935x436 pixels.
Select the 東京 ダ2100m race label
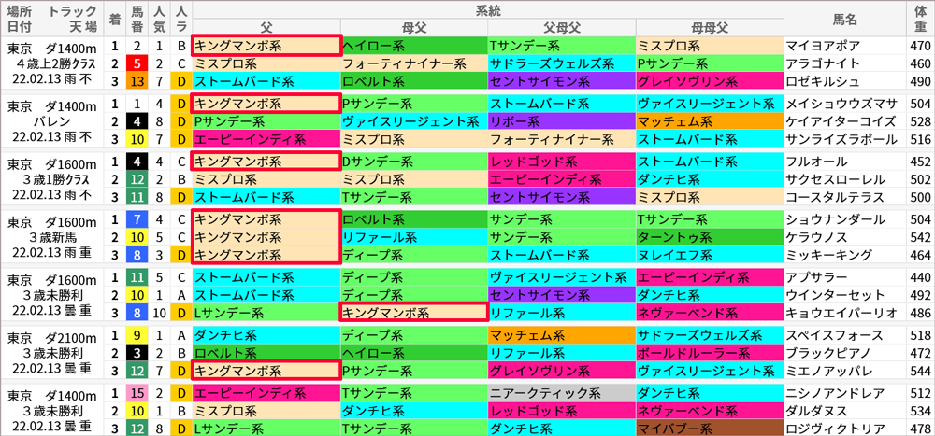pos(51,339)
